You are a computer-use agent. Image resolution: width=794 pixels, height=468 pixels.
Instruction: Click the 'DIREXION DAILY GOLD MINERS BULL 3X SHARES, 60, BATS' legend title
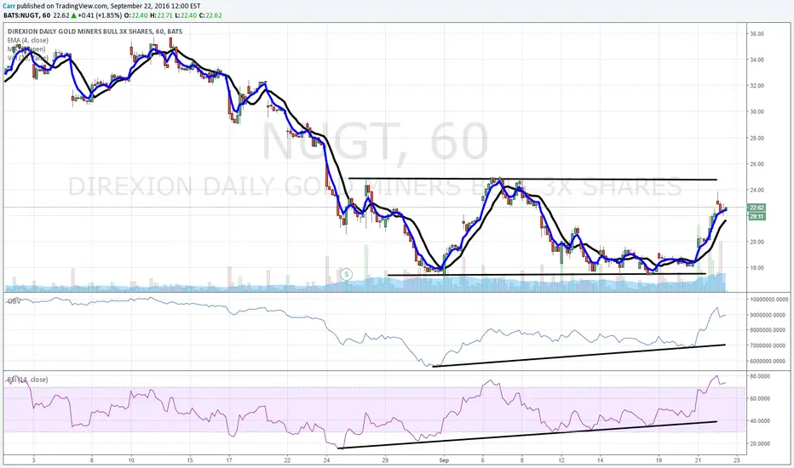coord(95,31)
